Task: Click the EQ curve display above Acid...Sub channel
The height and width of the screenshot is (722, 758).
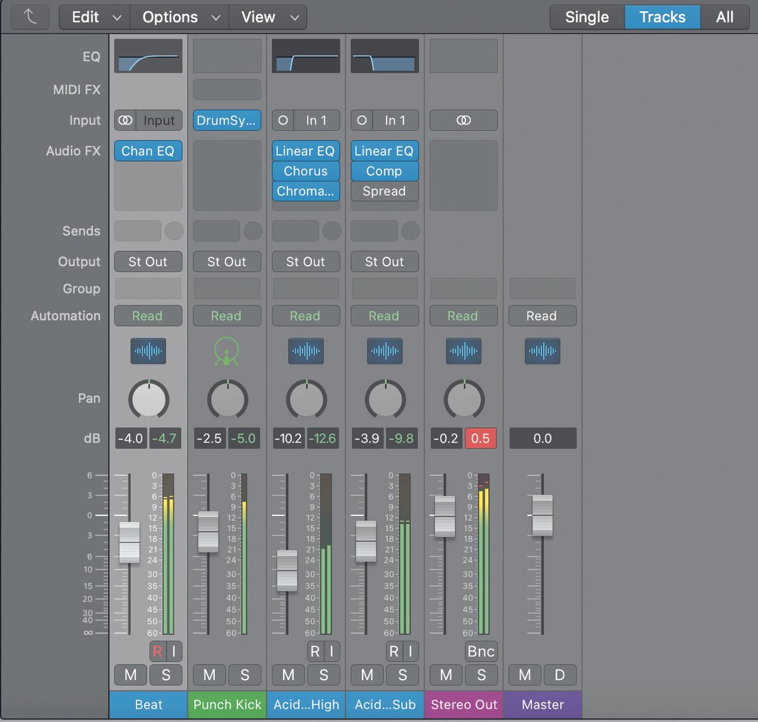Action: (384, 56)
